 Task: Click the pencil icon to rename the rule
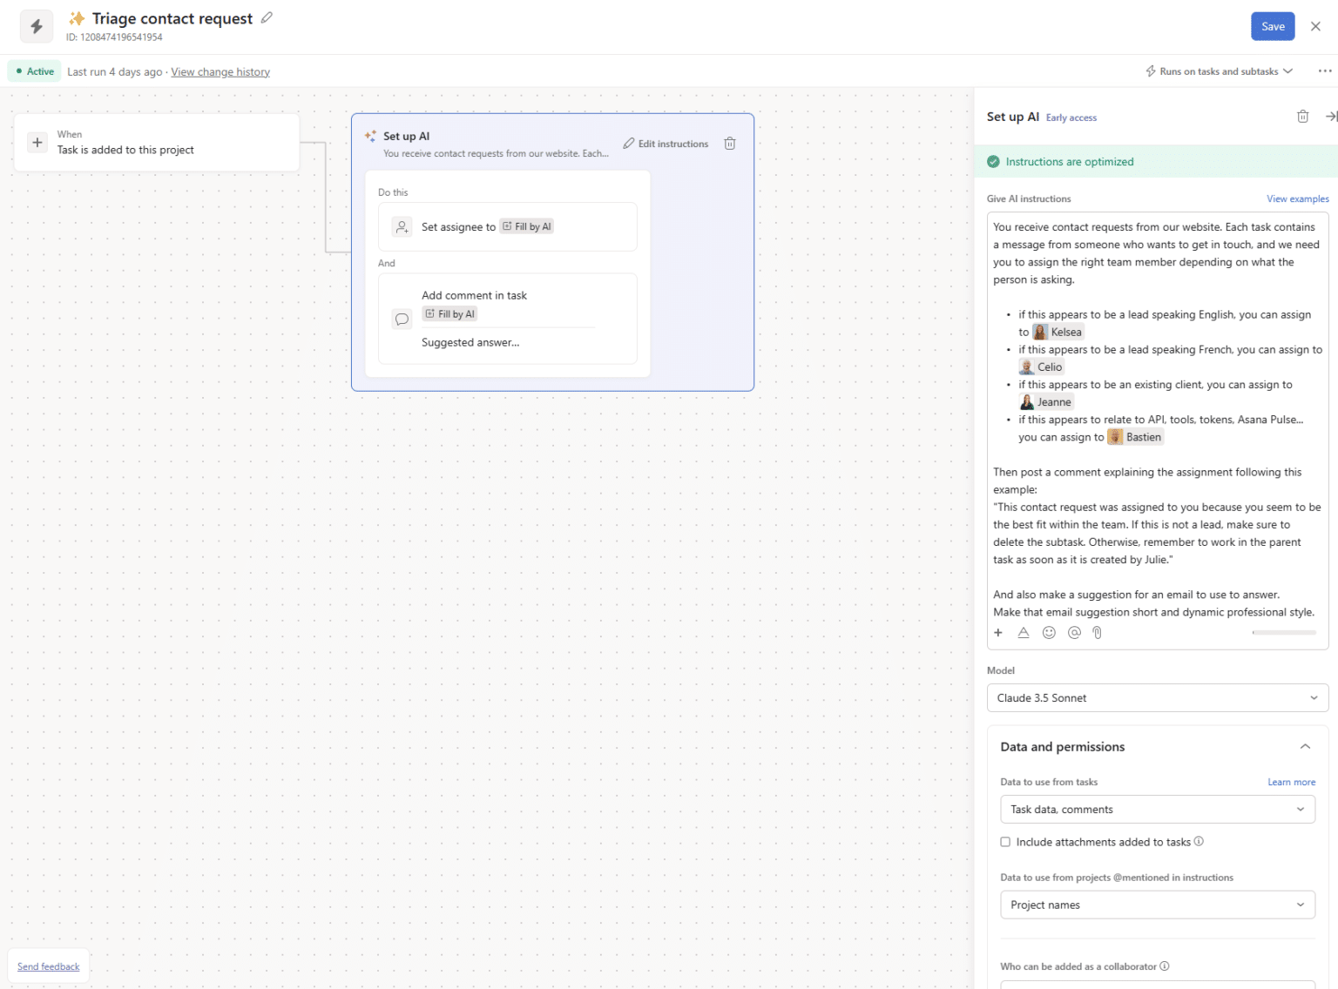pos(267,17)
